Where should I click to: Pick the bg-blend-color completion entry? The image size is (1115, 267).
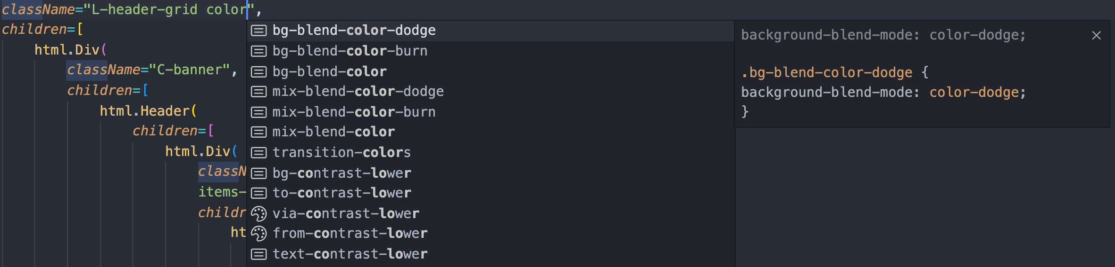click(491, 71)
